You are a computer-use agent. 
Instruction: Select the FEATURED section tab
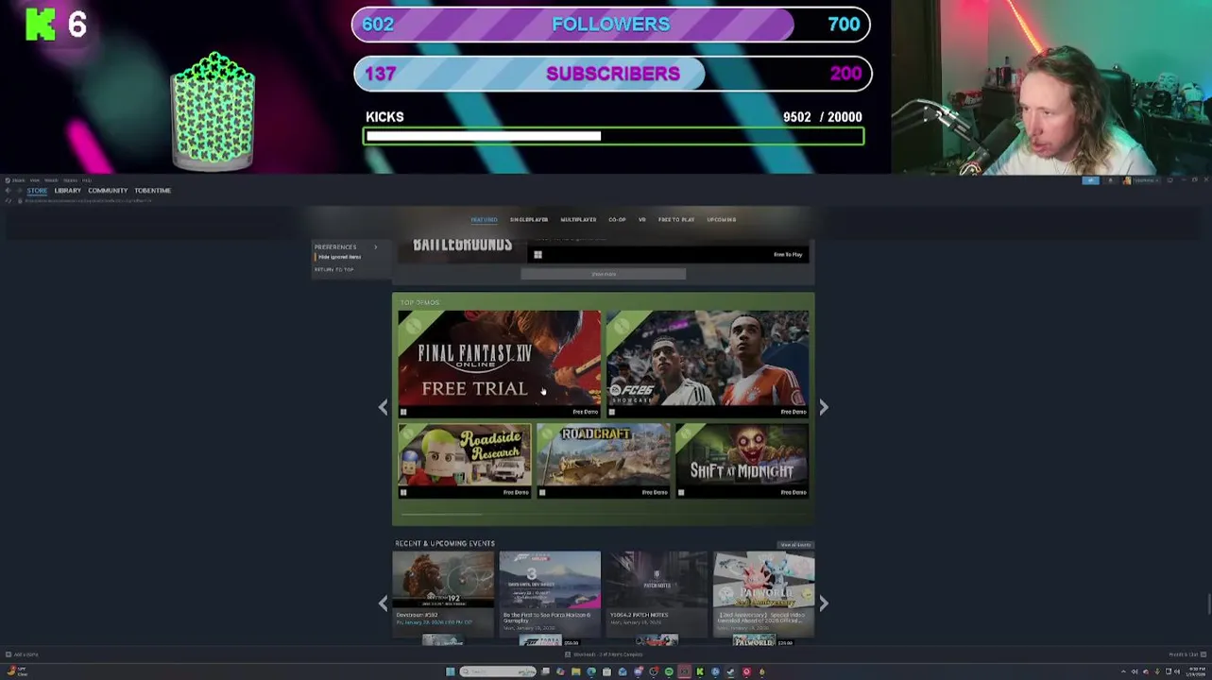pyautogui.click(x=484, y=219)
